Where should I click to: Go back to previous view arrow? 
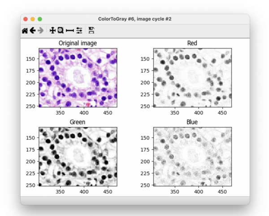(x=33, y=31)
